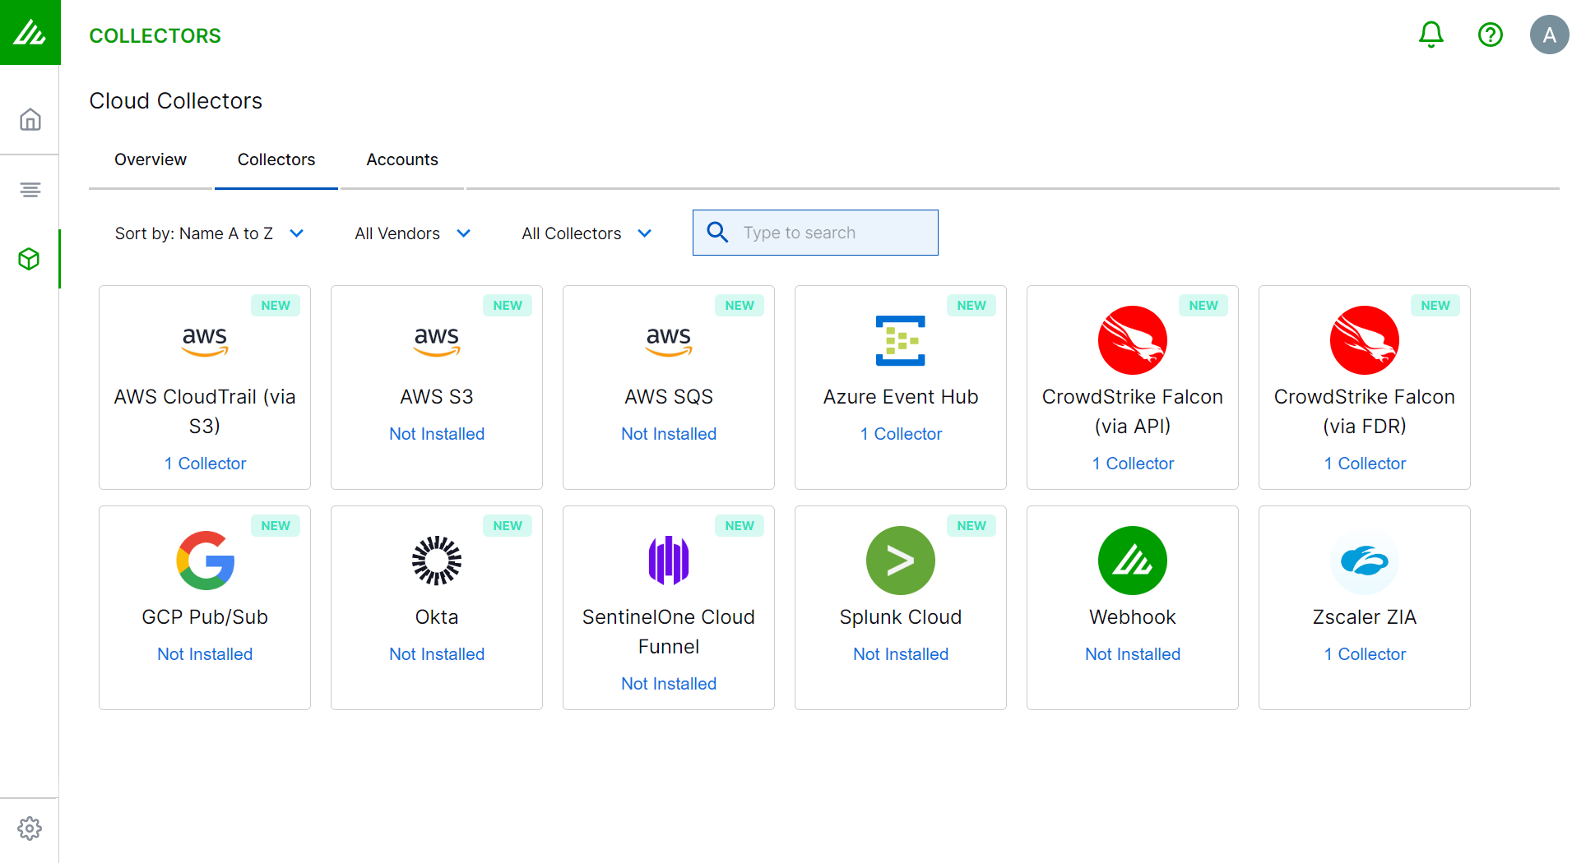
Task: Click AWS logo on CloudTrail card
Action: pos(205,341)
